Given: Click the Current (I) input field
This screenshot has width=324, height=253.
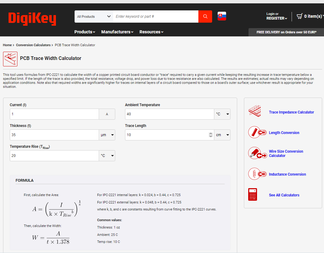Looking at the screenshot, I should click(x=54, y=114).
